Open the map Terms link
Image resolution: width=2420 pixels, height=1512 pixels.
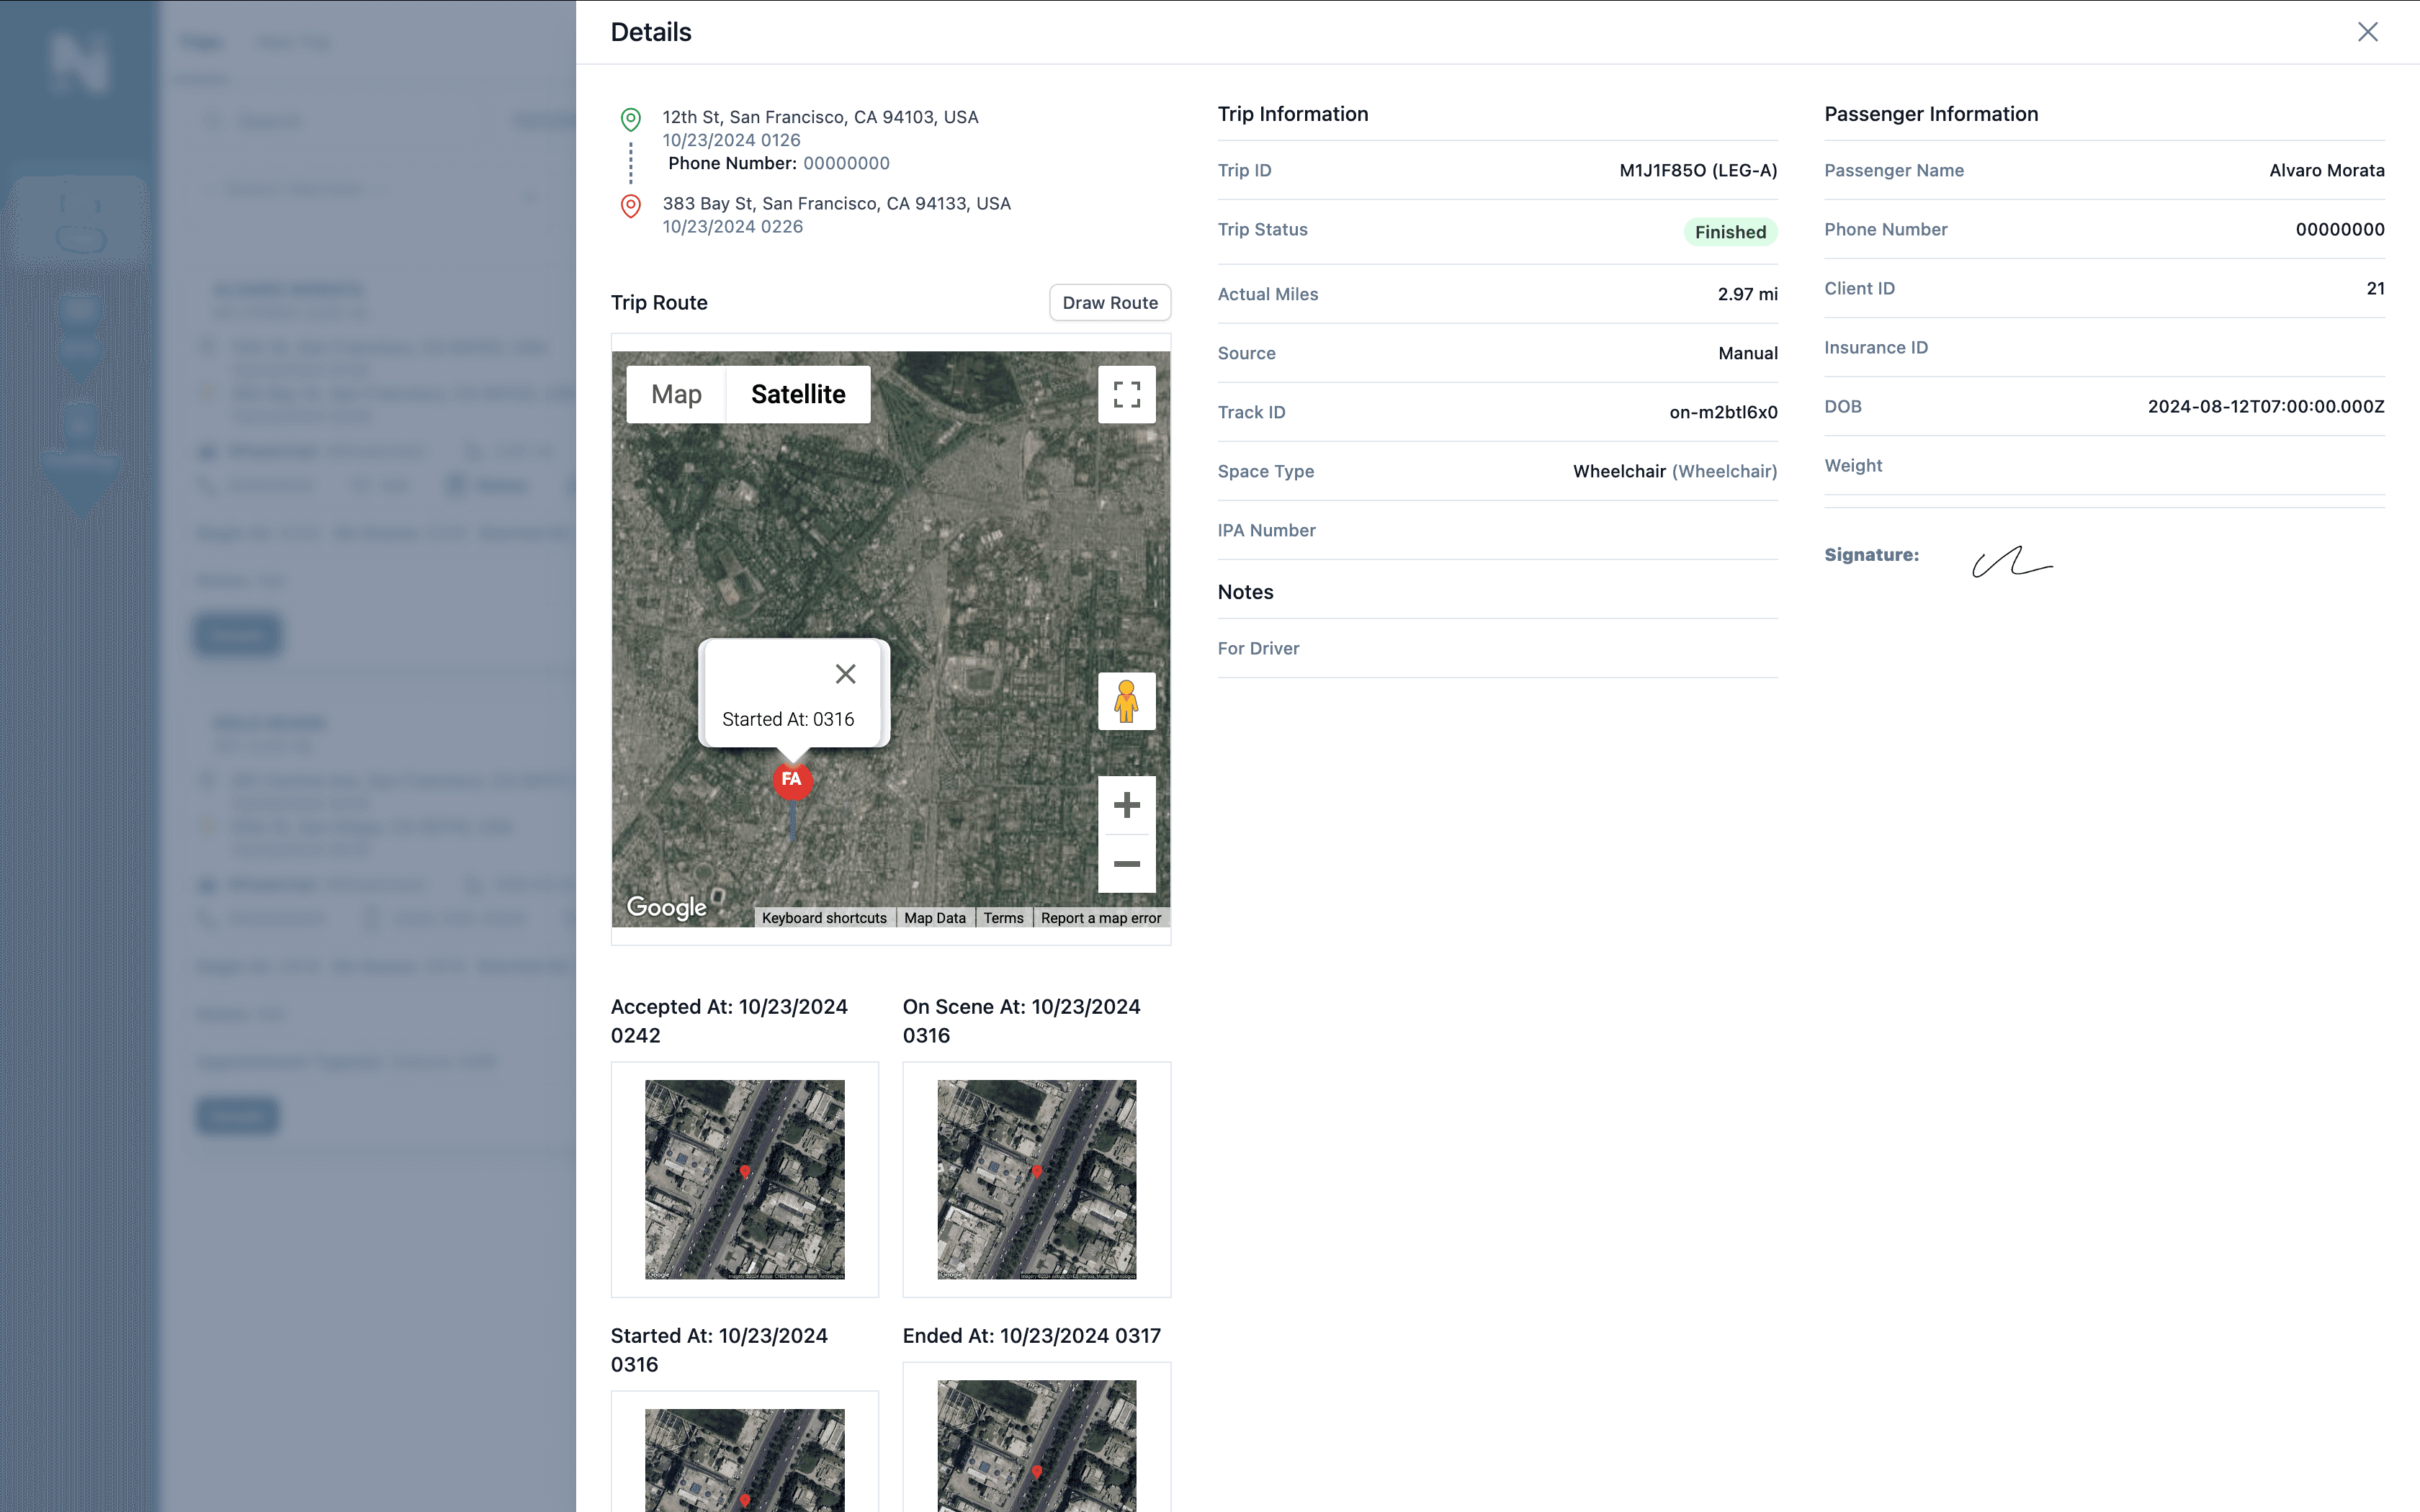1003,918
